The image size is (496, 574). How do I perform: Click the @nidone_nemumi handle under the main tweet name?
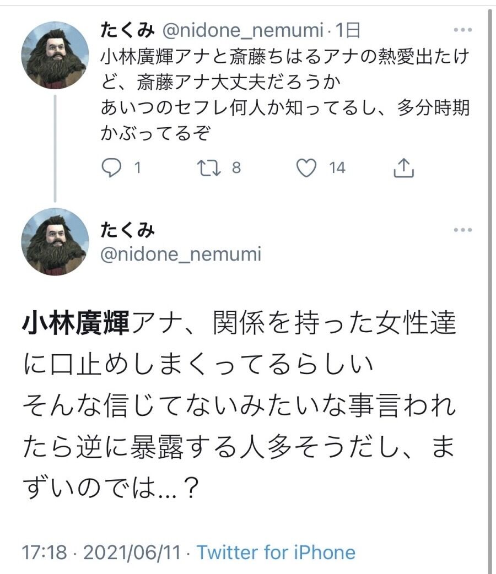click(180, 254)
